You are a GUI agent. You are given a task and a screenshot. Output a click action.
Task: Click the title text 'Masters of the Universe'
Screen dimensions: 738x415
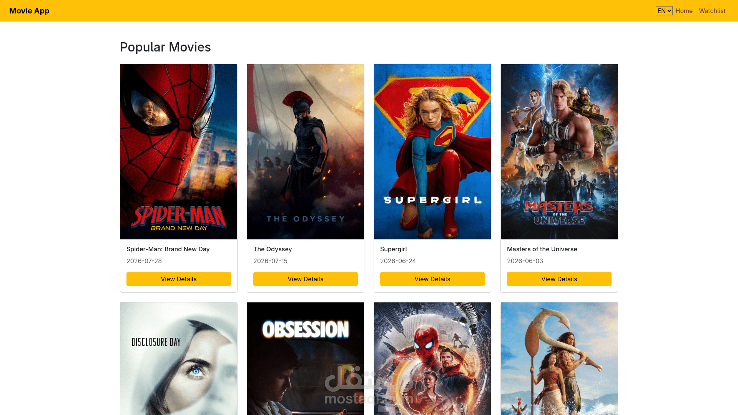click(x=542, y=249)
